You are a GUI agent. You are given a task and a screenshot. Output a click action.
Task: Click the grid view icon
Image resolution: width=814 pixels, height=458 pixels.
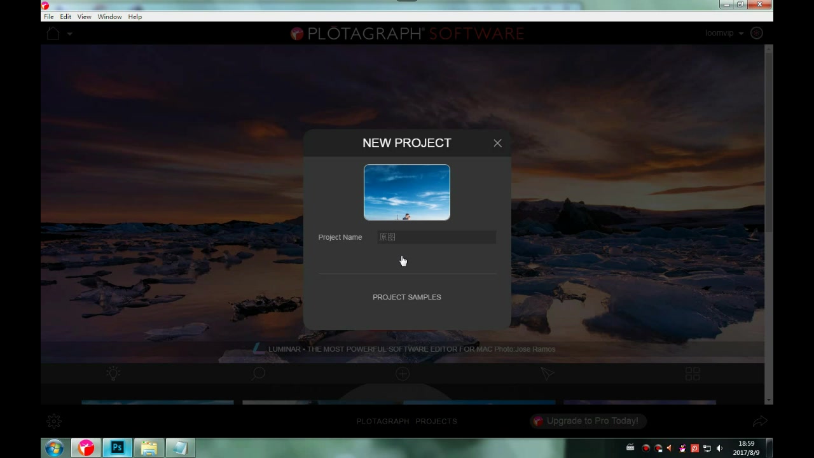tap(693, 374)
